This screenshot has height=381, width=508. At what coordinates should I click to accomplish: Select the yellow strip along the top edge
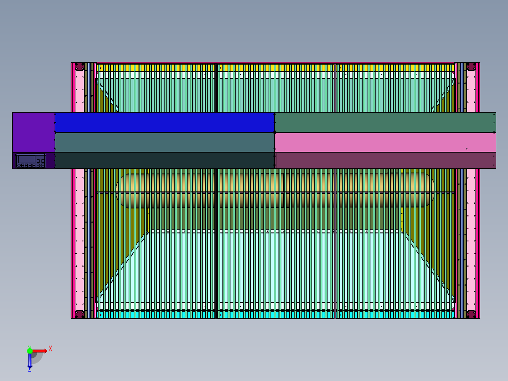[275, 68]
